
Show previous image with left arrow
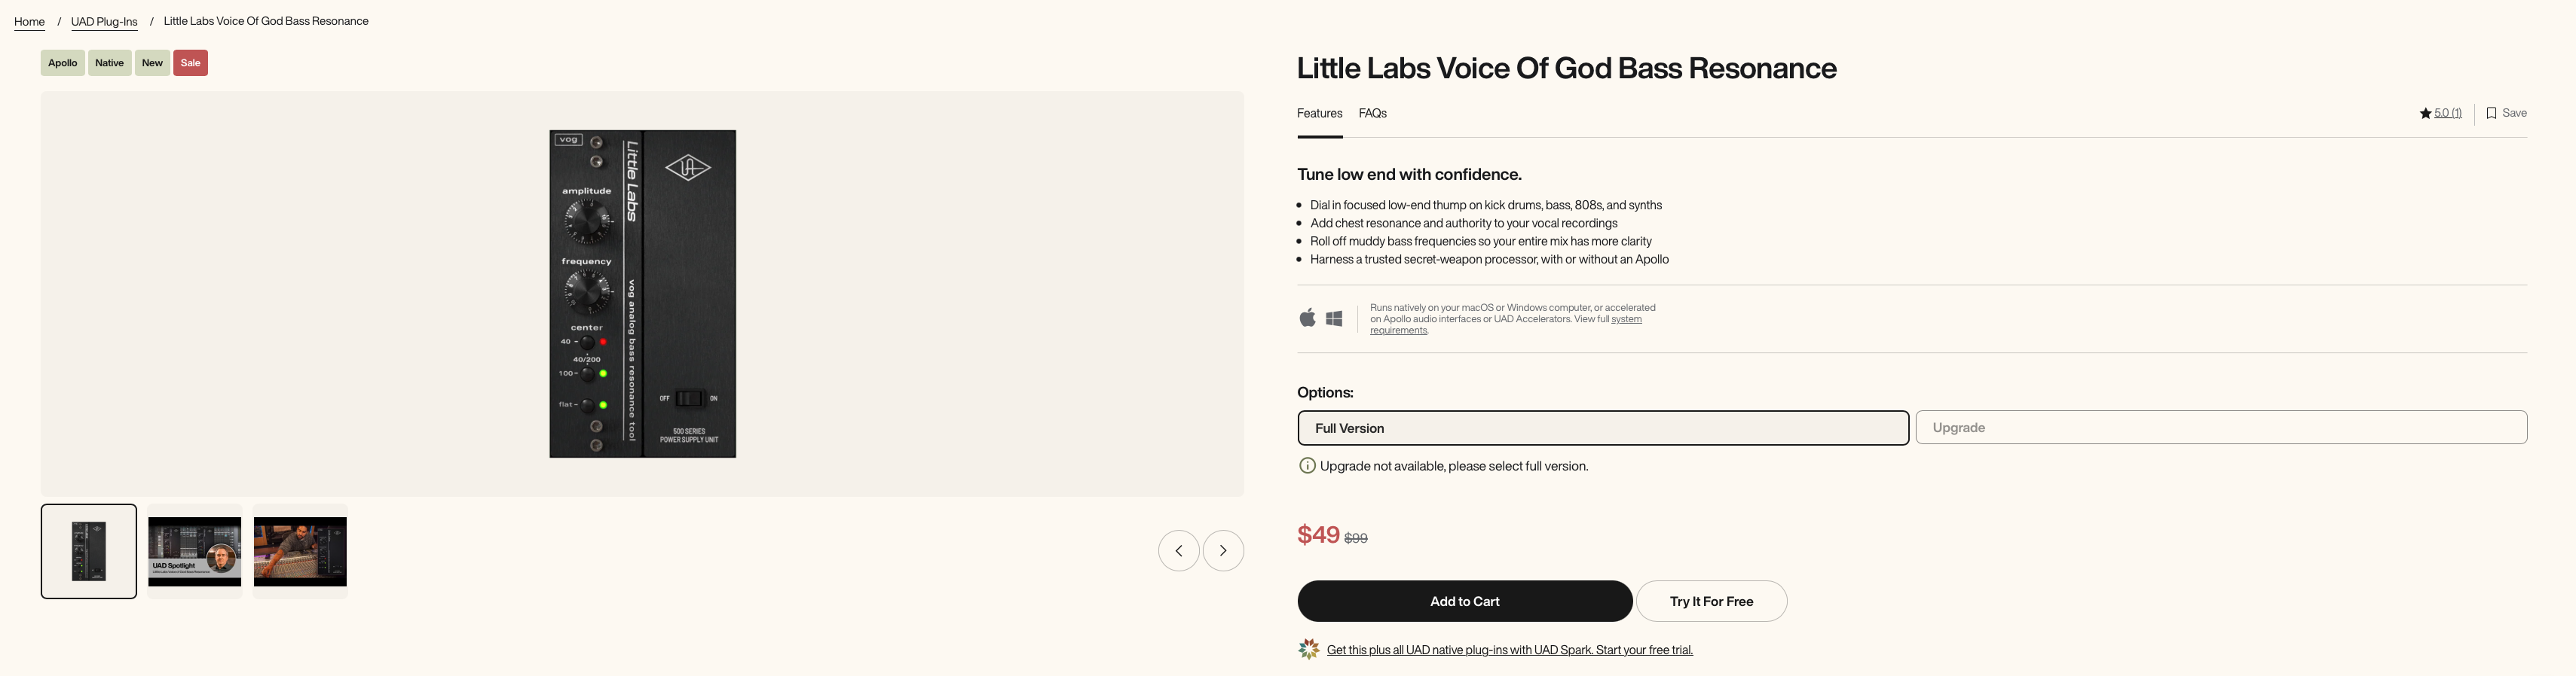1179,550
